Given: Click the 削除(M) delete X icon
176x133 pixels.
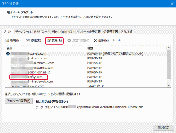Looking at the screenshot, I should (x=95, y=40).
